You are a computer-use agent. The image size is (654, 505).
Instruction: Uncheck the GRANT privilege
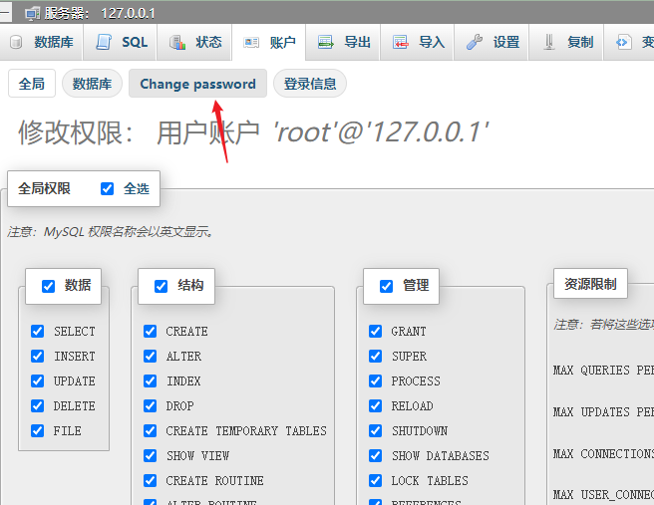pos(376,332)
